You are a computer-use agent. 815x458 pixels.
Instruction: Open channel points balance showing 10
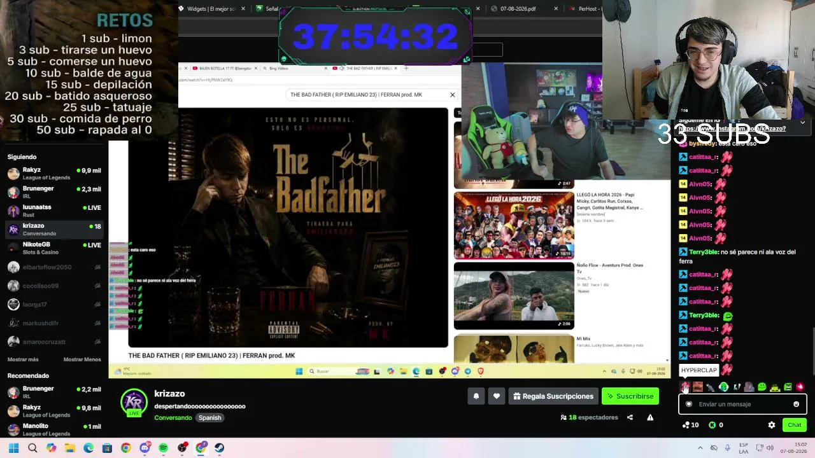click(690, 425)
